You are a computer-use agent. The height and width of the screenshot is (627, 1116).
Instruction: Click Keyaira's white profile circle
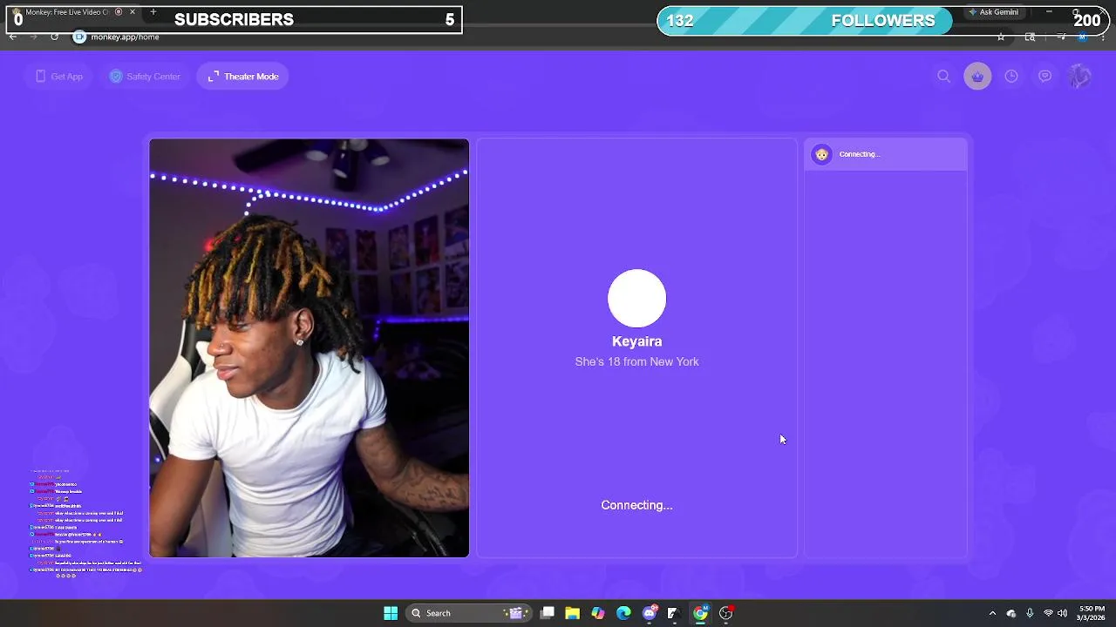coord(636,299)
